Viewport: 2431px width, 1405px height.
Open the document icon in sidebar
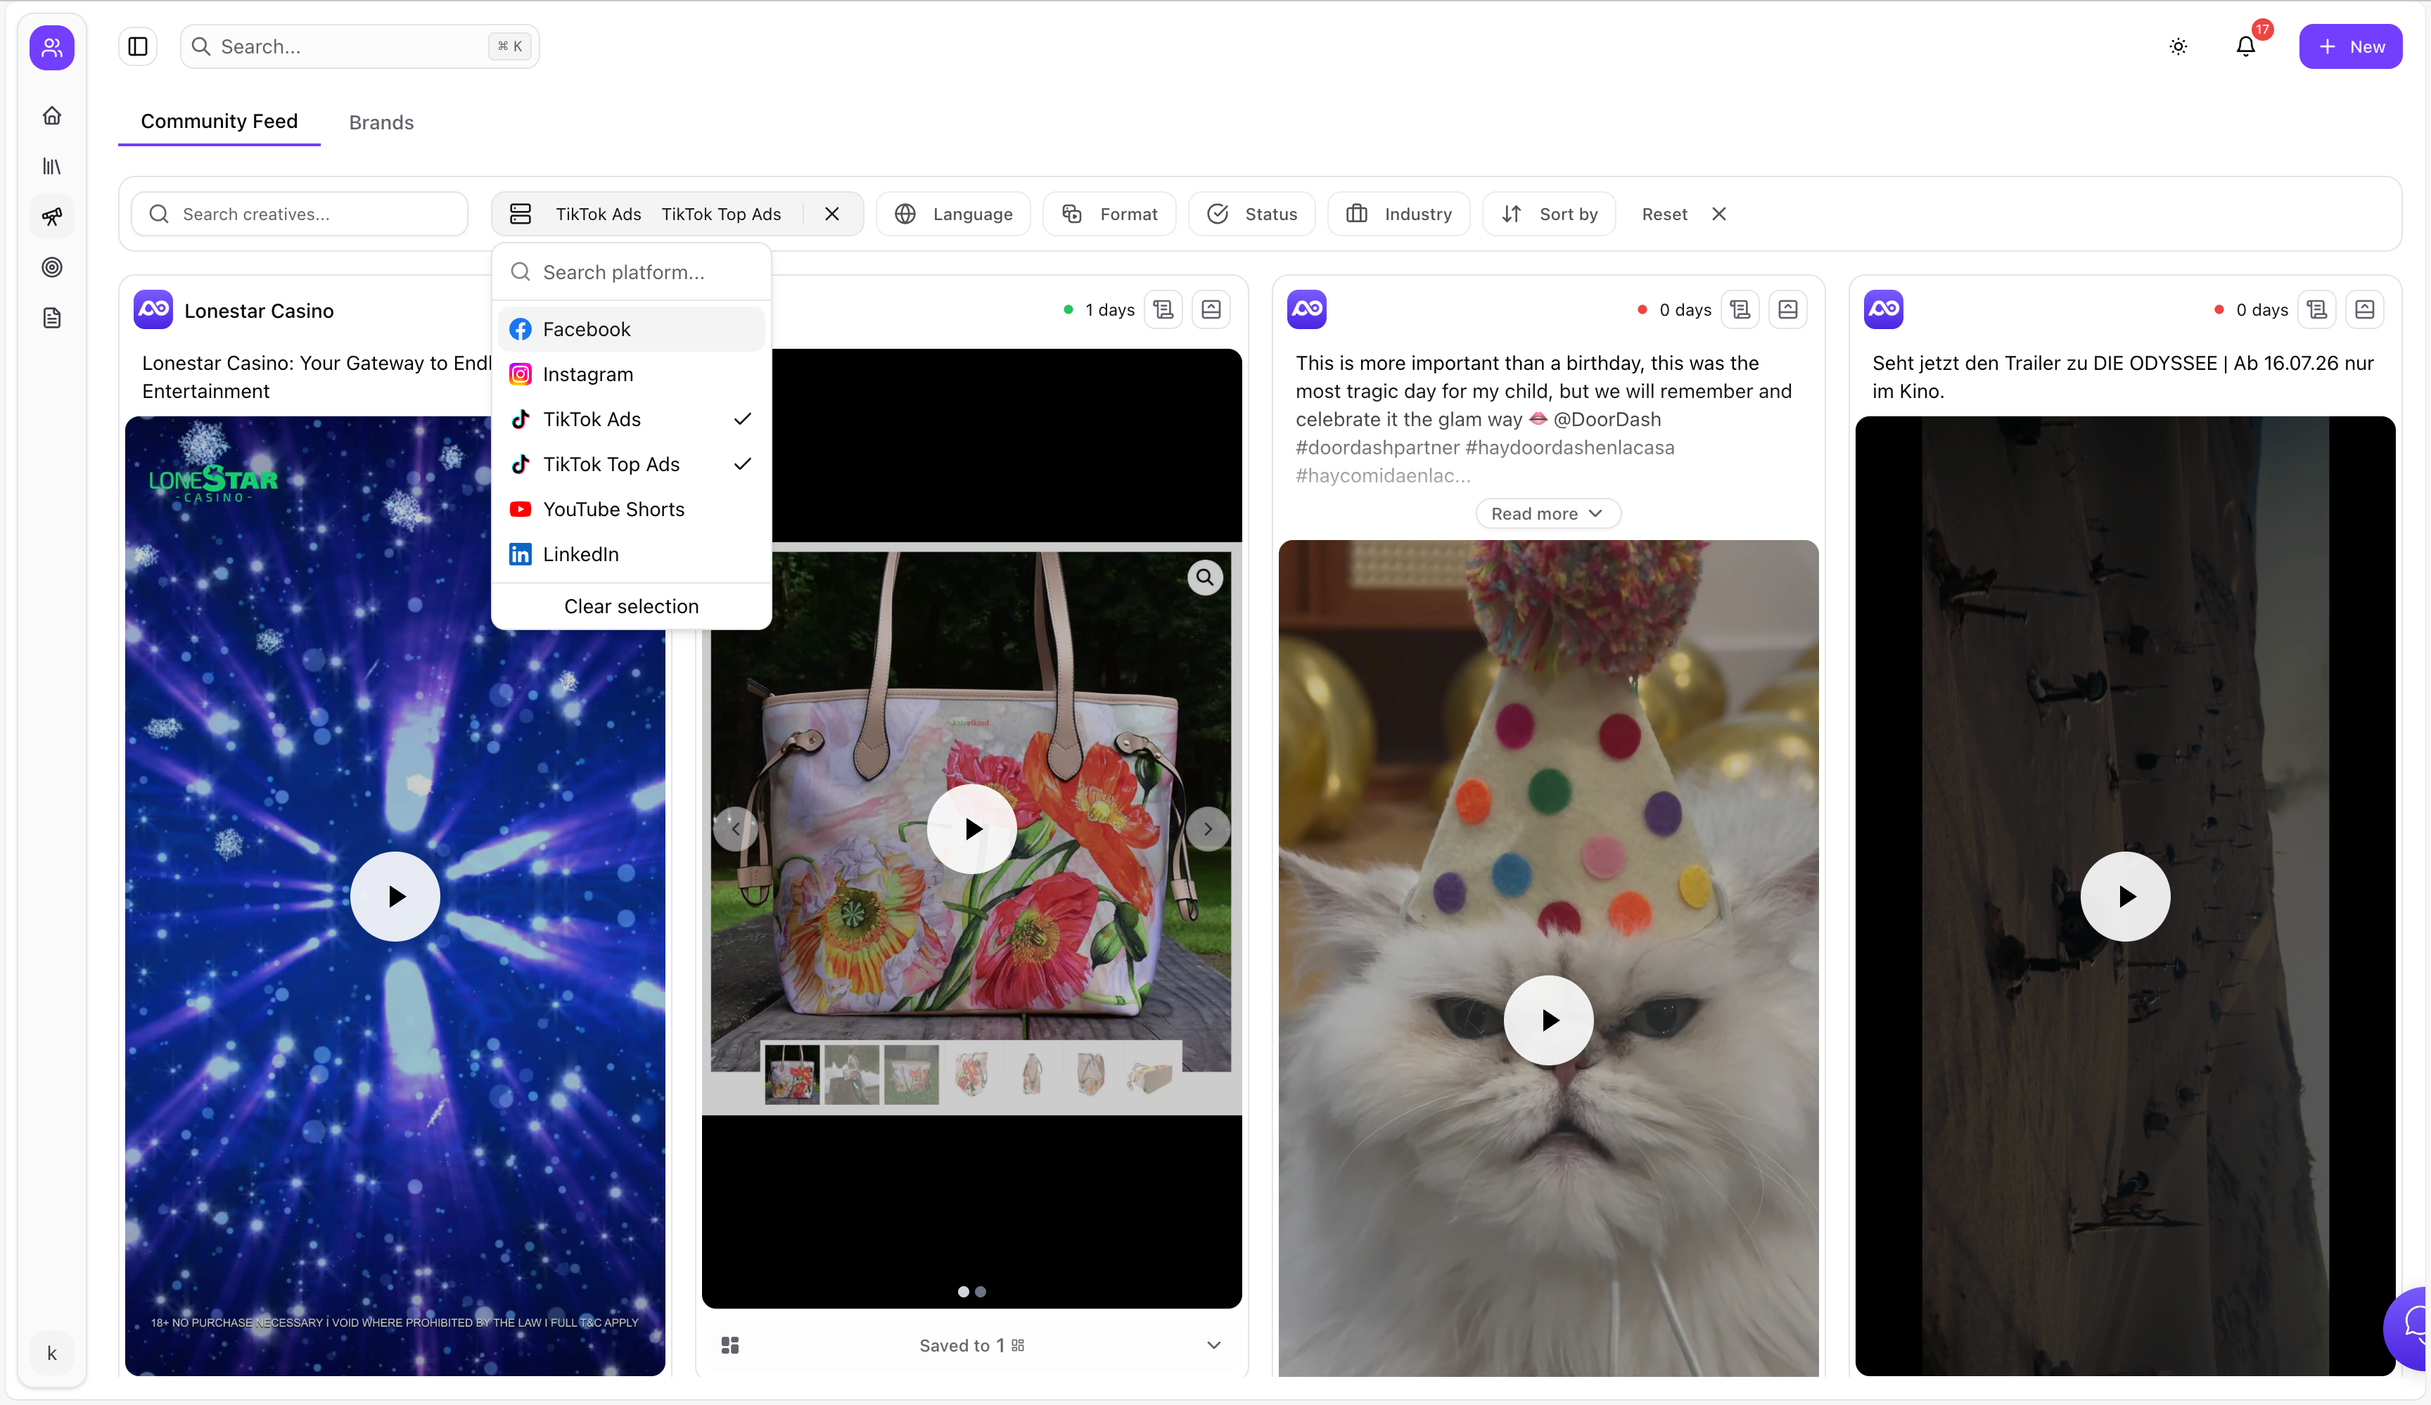pos(52,319)
